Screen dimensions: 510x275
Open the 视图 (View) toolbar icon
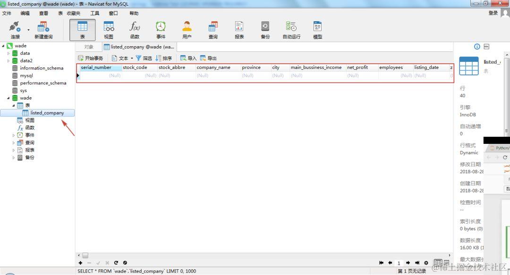109,30
